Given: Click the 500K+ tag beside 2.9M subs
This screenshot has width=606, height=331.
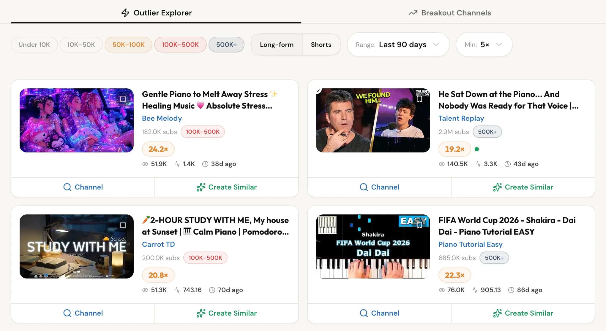Looking at the screenshot, I should [x=487, y=132].
